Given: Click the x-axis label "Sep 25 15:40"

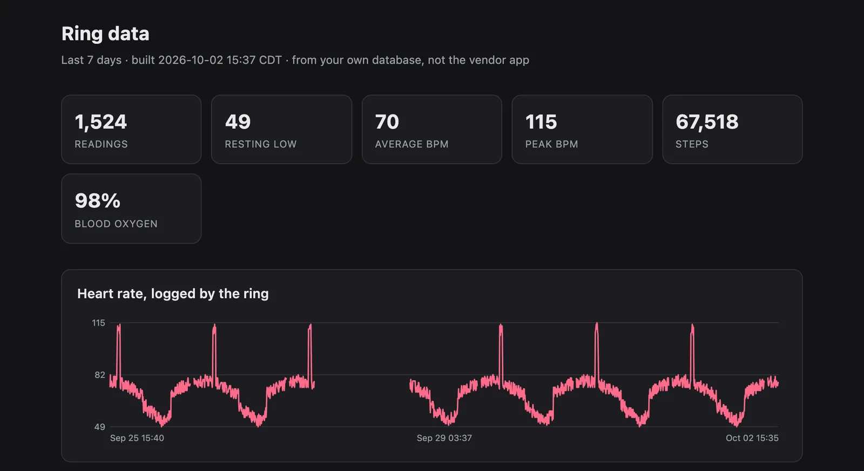Looking at the screenshot, I should (x=137, y=438).
